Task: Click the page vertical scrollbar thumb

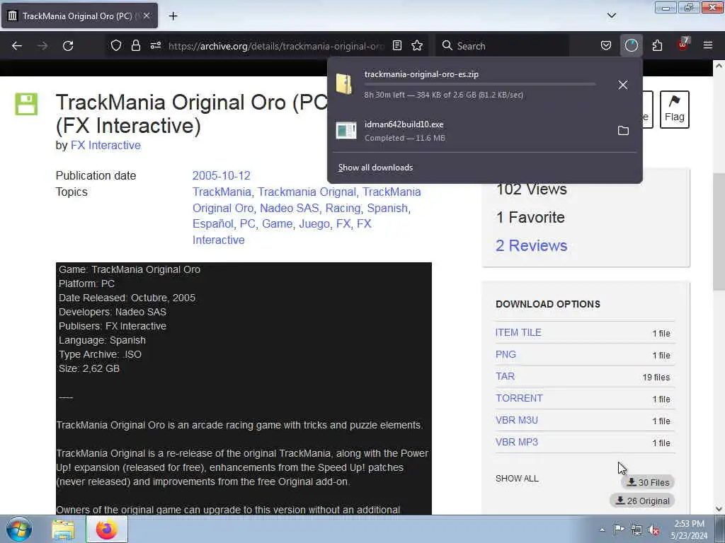Action: point(718,232)
